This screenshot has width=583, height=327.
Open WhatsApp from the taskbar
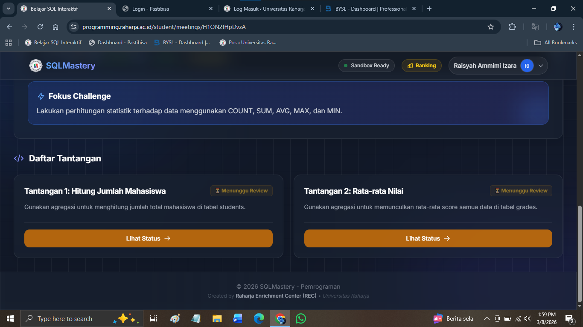click(x=301, y=318)
